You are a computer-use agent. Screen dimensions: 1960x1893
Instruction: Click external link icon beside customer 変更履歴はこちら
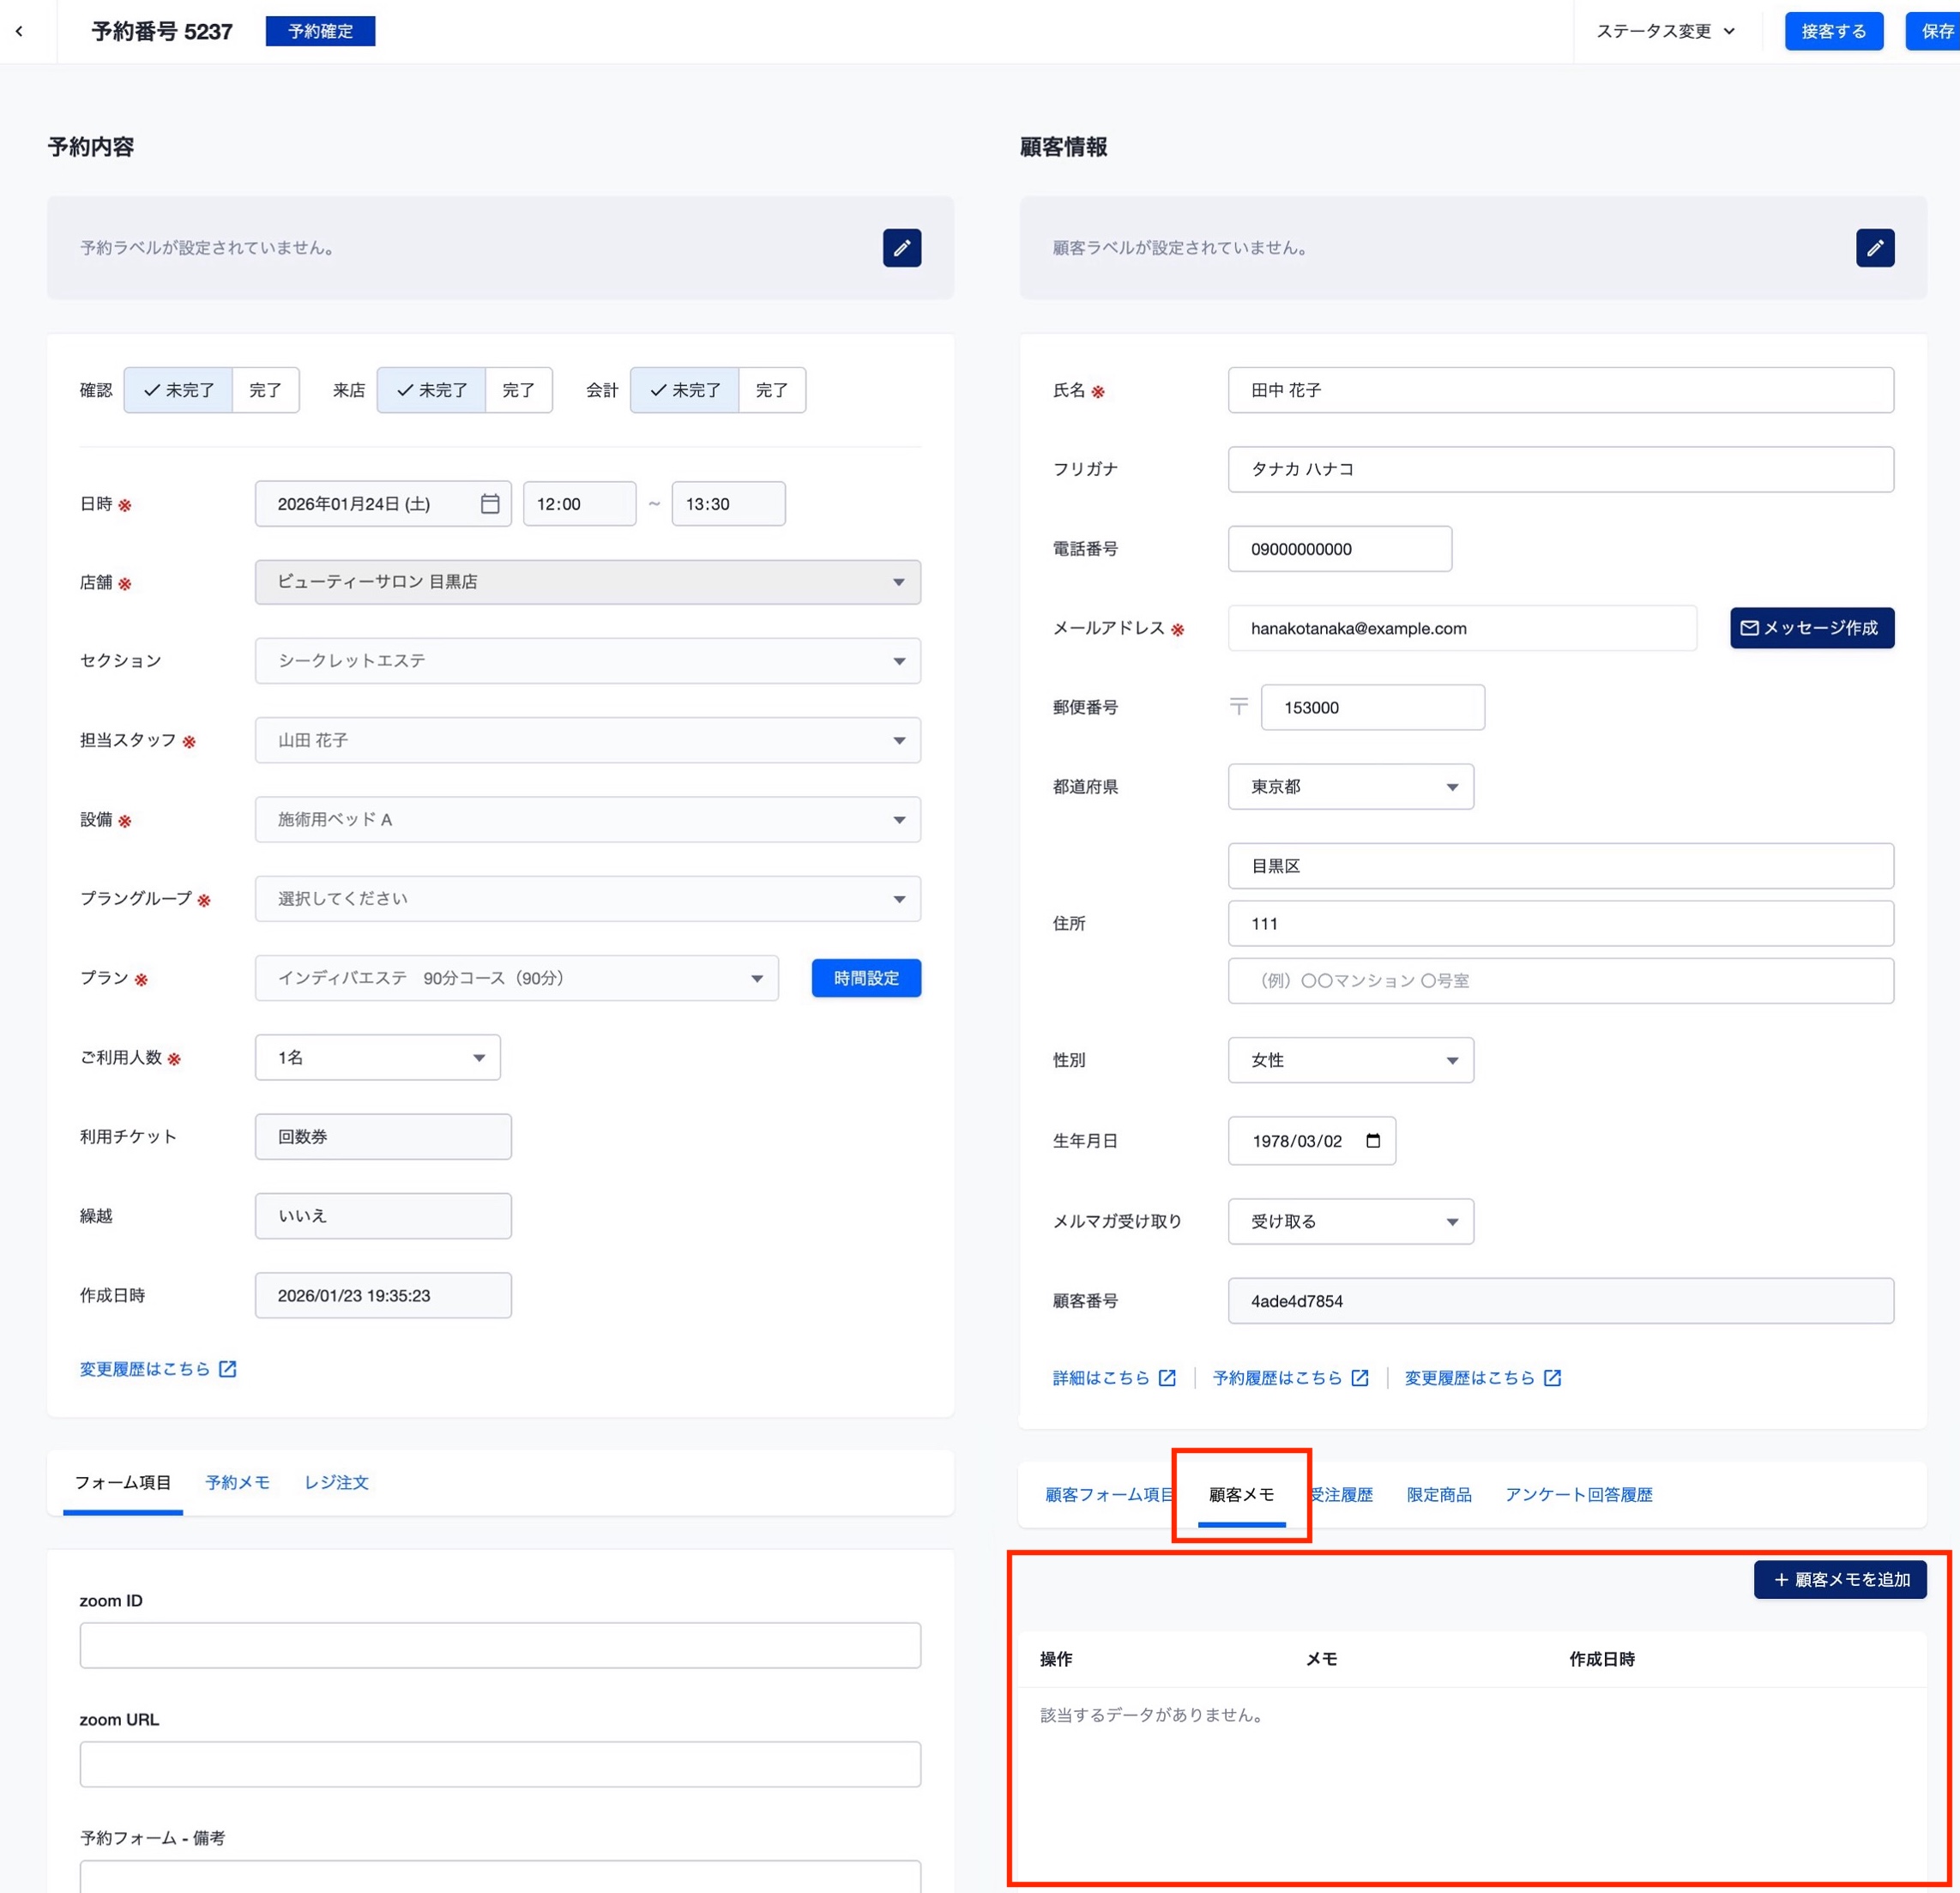[1552, 1378]
